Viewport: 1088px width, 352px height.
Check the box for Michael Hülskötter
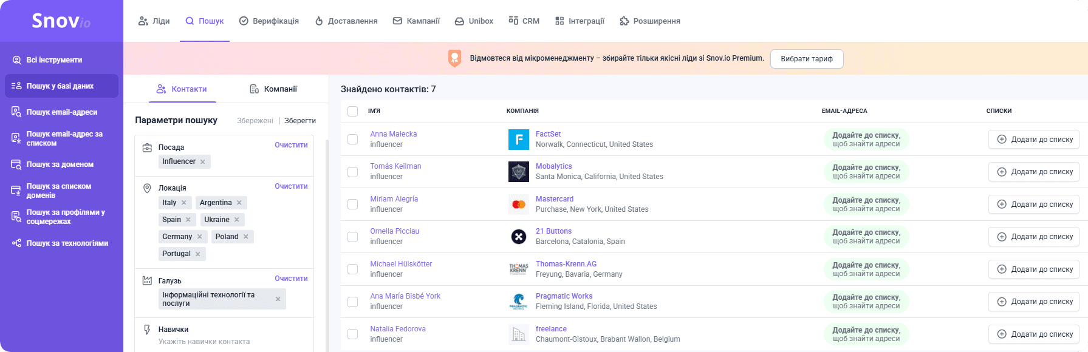point(352,269)
